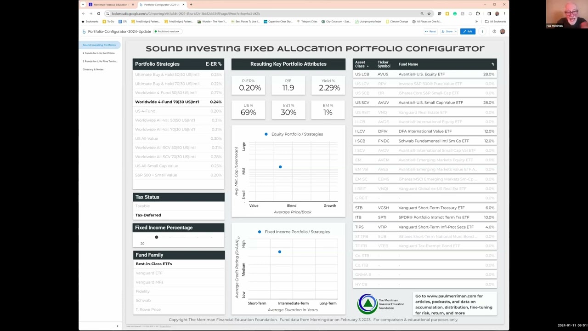Open the tab search chevron at top left
588x331 pixels.
[x=83, y=5]
